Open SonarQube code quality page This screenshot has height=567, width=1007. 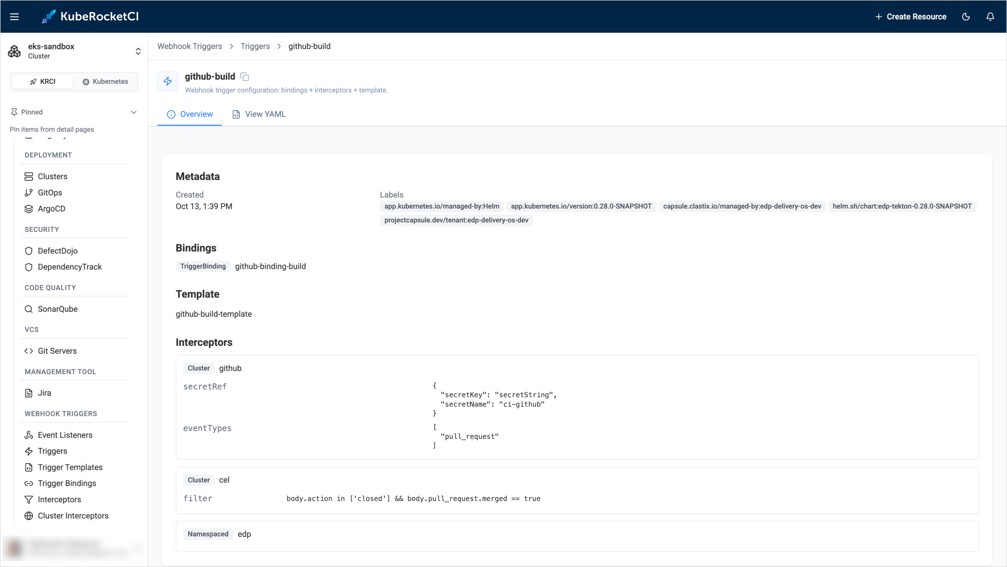click(x=57, y=309)
